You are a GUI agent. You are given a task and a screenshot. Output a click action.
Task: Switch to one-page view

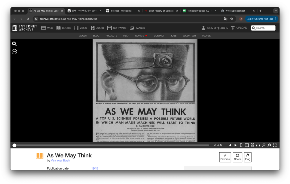click(241, 145)
